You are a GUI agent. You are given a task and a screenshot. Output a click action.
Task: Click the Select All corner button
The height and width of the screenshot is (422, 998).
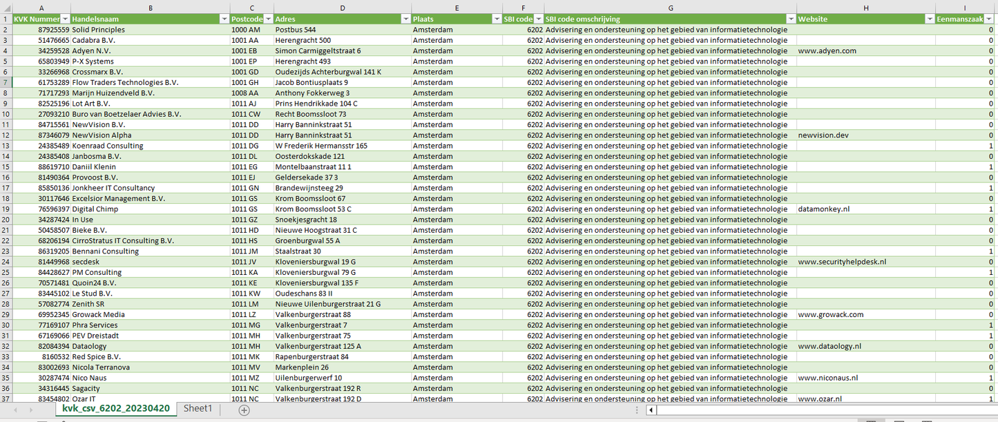pos(6,7)
